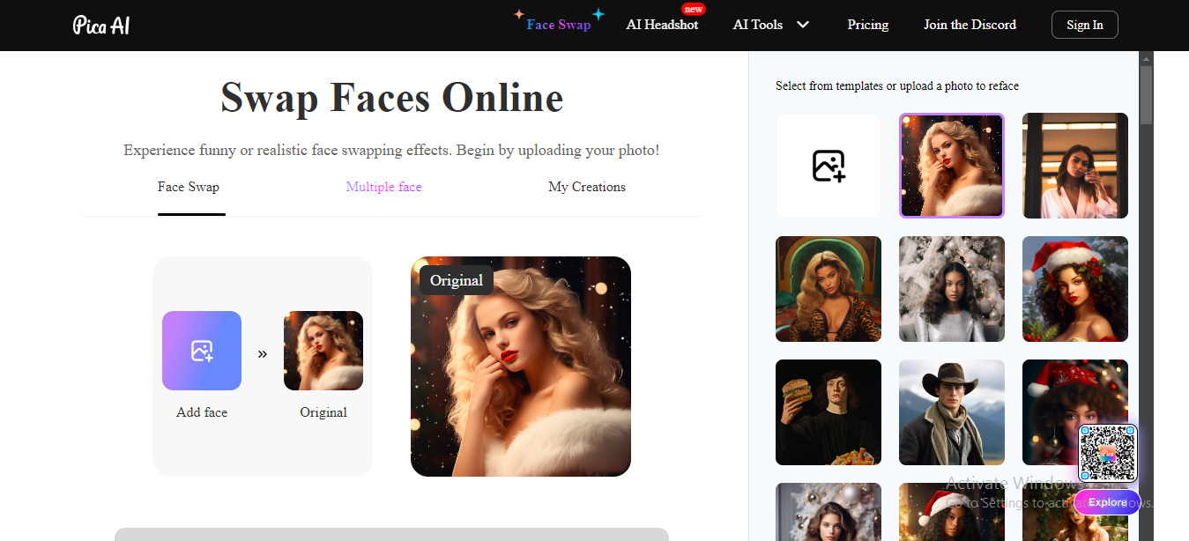Expand the AI Tools dropdown chevron
Image resolution: width=1189 pixels, height=541 pixels.
[803, 25]
